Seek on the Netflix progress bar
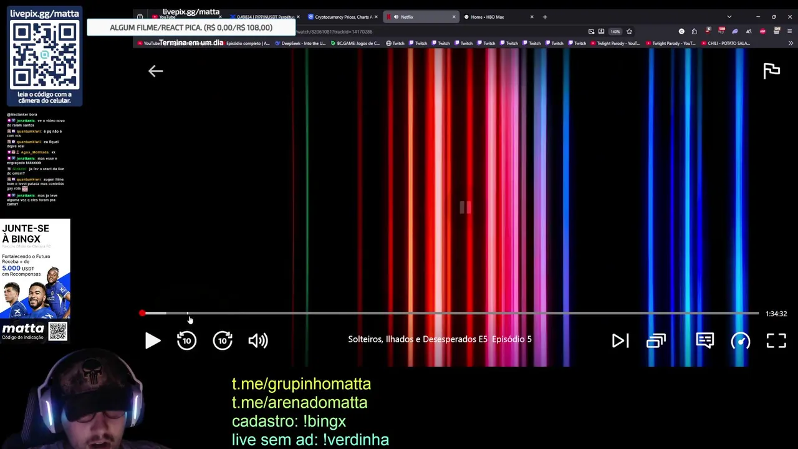Screen dimensions: 798x449 pos(450,313)
